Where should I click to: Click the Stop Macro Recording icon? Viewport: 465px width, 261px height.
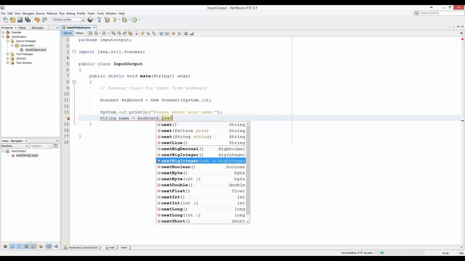tap(179, 33)
